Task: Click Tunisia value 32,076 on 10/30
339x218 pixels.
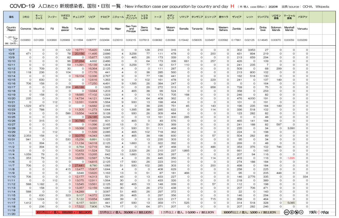Action: click(x=80, y=136)
